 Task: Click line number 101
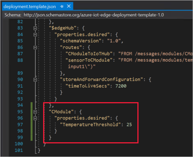[x=19, y=150]
